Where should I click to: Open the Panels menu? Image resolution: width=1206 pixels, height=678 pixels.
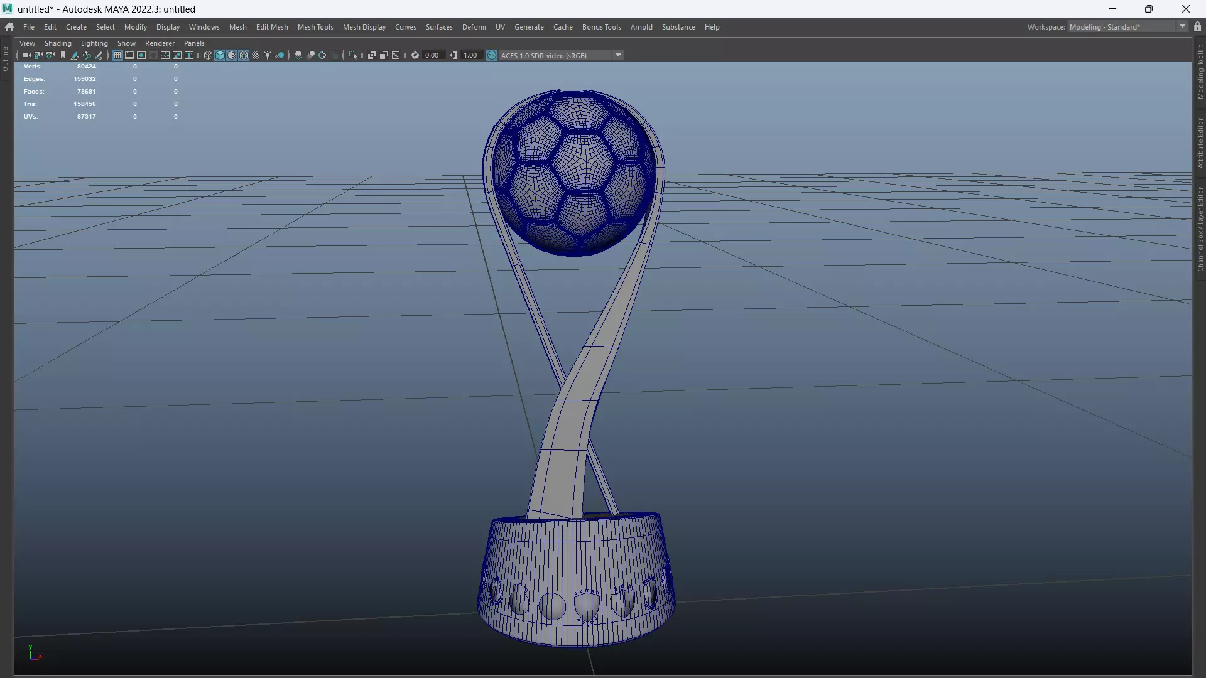tap(194, 43)
